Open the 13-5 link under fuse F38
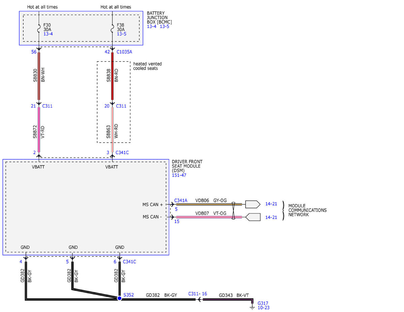This screenshot has height=312, width=404. (x=122, y=34)
